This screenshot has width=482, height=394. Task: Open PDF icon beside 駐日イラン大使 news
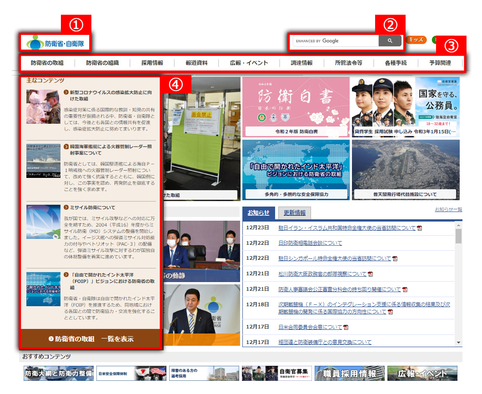coord(420,228)
